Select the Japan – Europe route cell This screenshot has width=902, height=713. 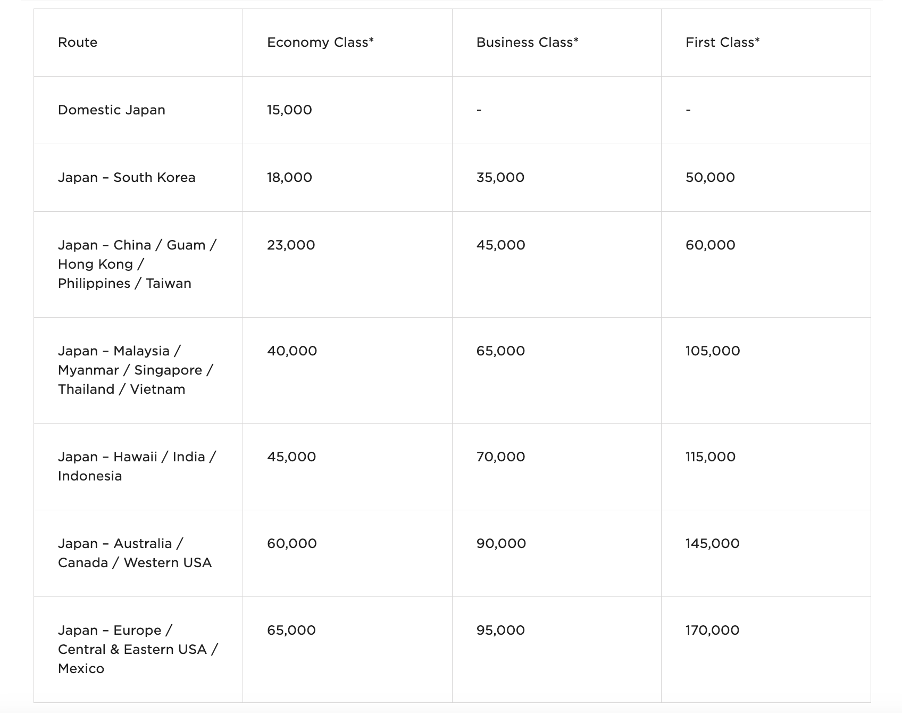[x=138, y=650]
